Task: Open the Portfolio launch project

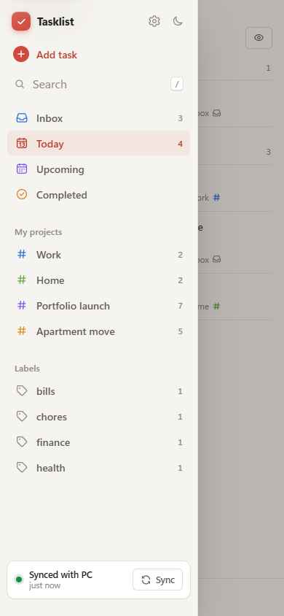Action: click(x=99, y=306)
